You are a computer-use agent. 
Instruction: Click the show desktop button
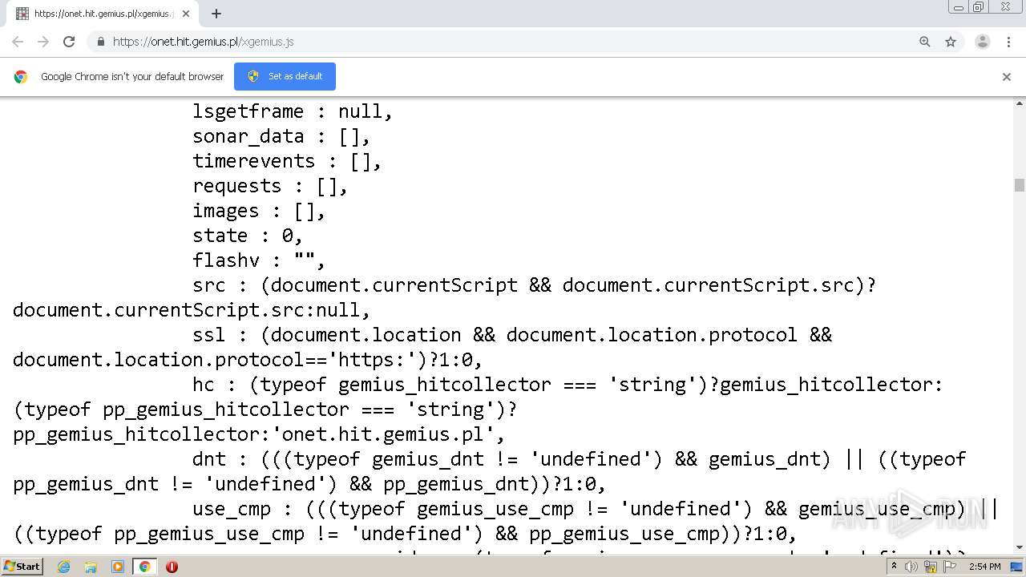click(1017, 567)
